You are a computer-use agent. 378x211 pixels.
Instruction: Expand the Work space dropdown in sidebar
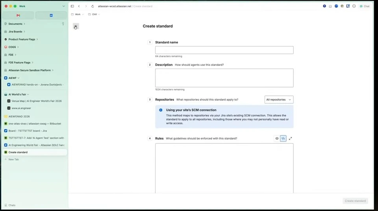pos(64,6)
